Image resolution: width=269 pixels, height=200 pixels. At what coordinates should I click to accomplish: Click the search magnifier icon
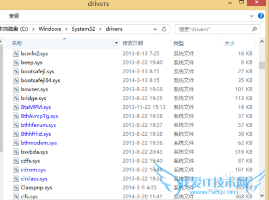254,29
